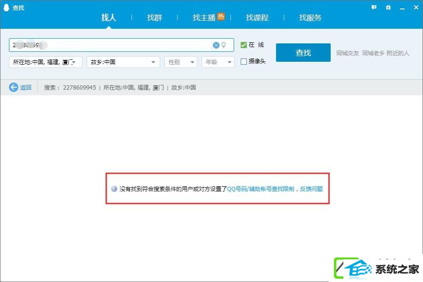
Task: Click the 返回 link text
Action: pyautogui.click(x=25, y=87)
